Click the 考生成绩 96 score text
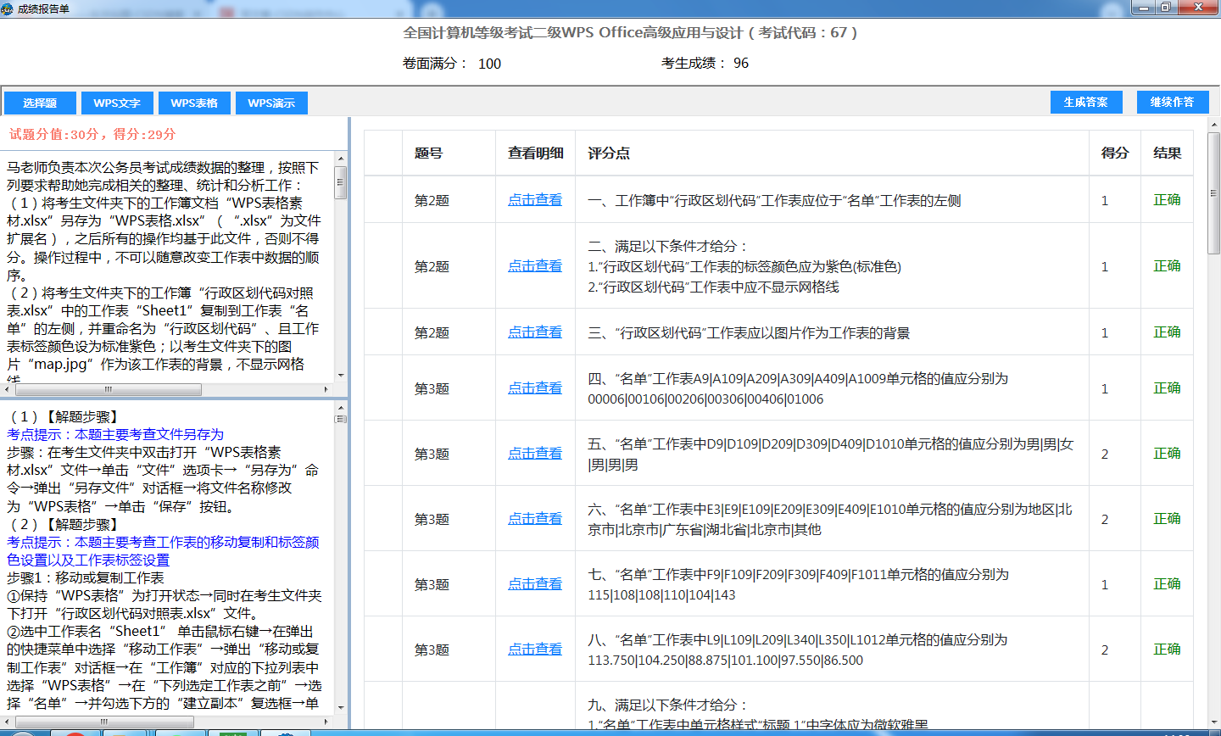This screenshot has width=1221, height=736. (x=705, y=63)
